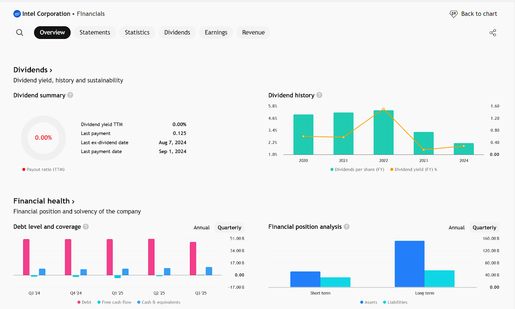Click the Back to chart link
This screenshot has height=309, width=515.
pos(479,14)
